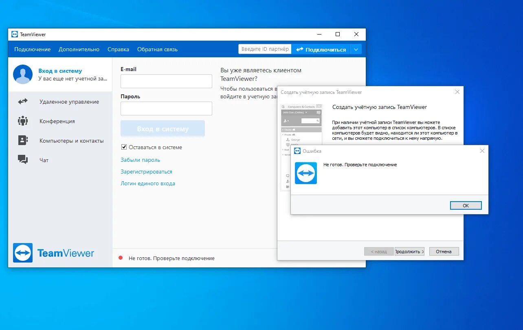This screenshot has height=330, width=523.
Task: Open the Подключение menu
Action: (33, 49)
